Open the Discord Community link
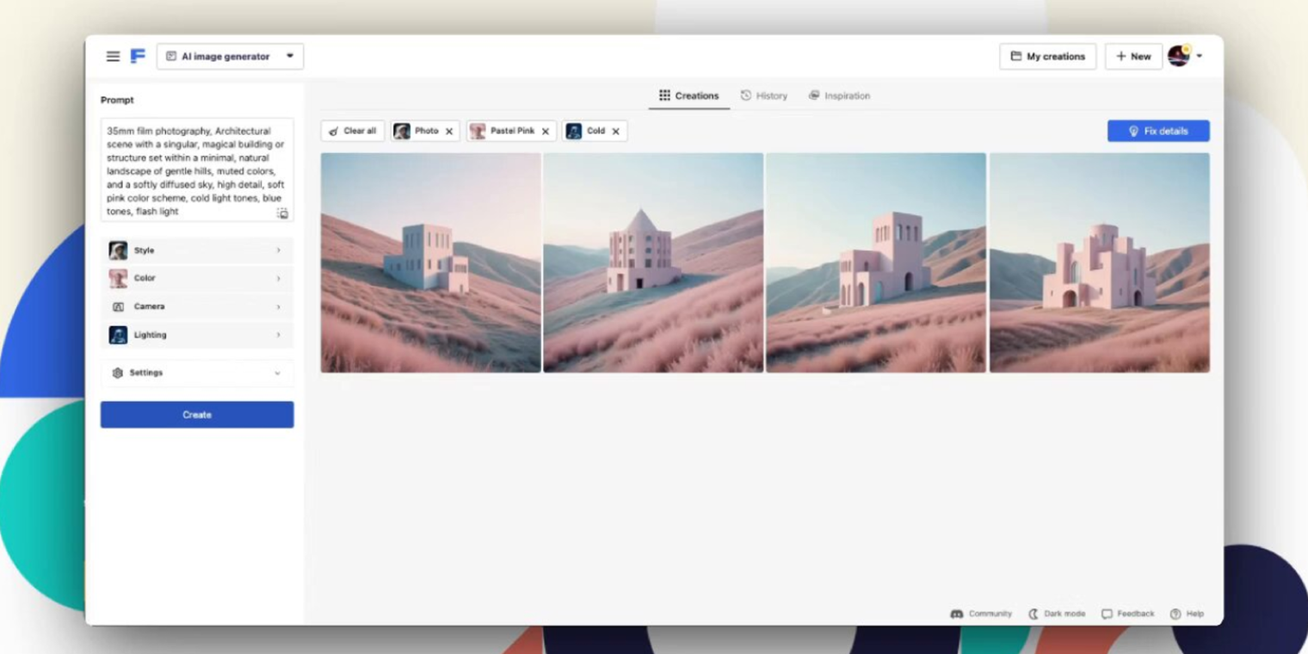Image resolution: width=1308 pixels, height=654 pixels. [981, 614]
